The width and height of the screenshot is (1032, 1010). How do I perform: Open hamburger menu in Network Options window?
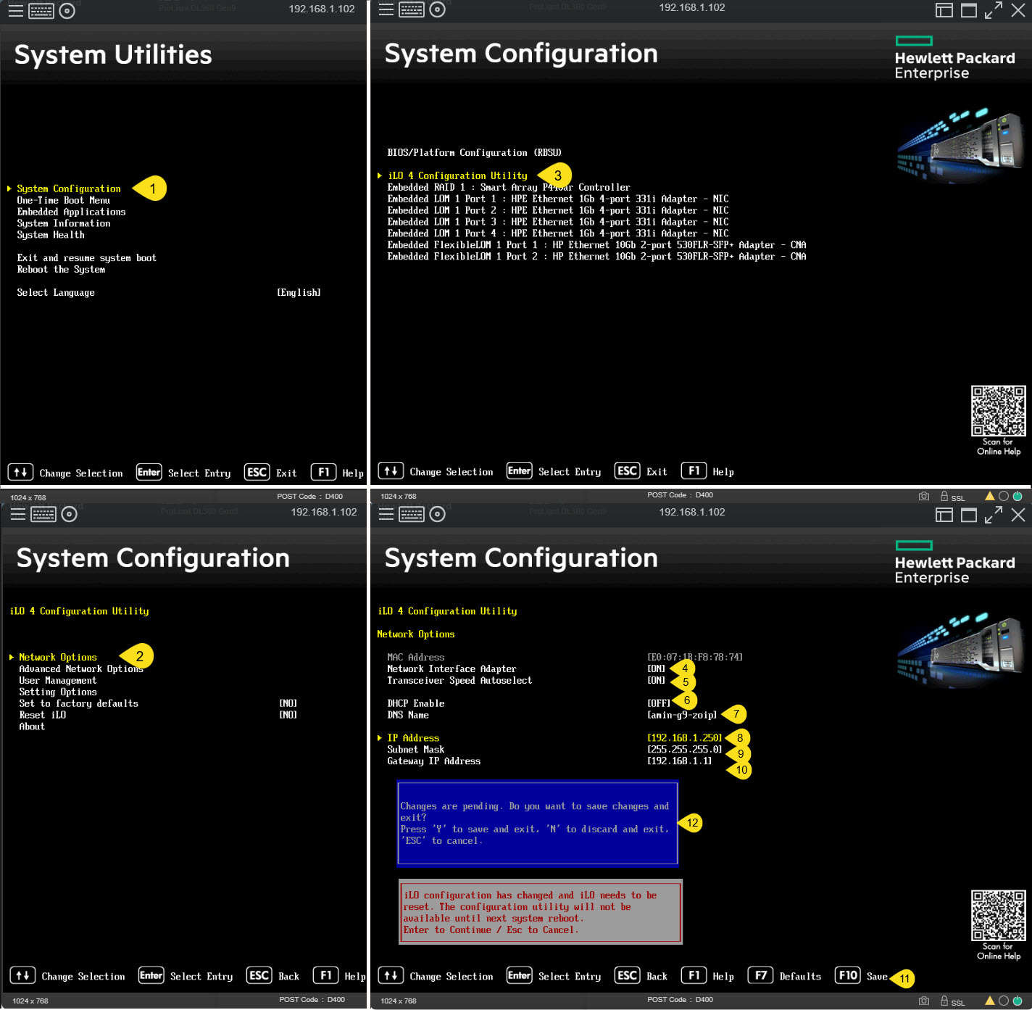[x=386, y=514]
